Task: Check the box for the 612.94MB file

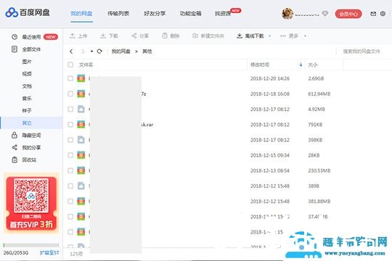Action: point(70,94)
